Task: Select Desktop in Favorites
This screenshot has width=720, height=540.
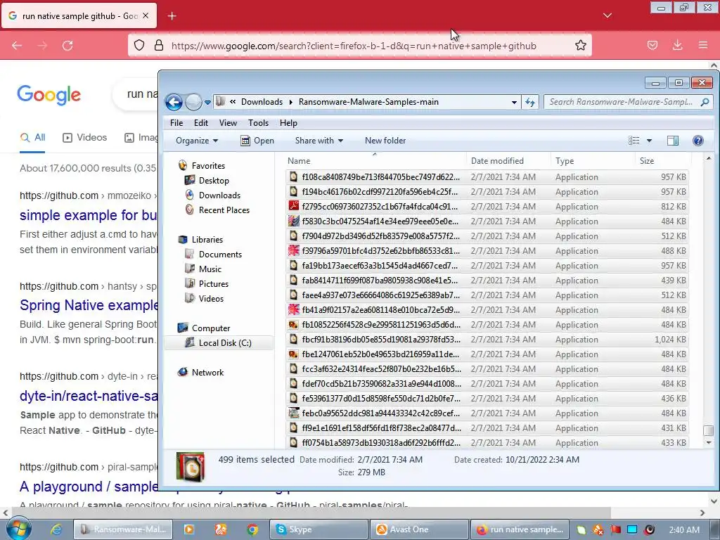Action: (x=214, y=181)
